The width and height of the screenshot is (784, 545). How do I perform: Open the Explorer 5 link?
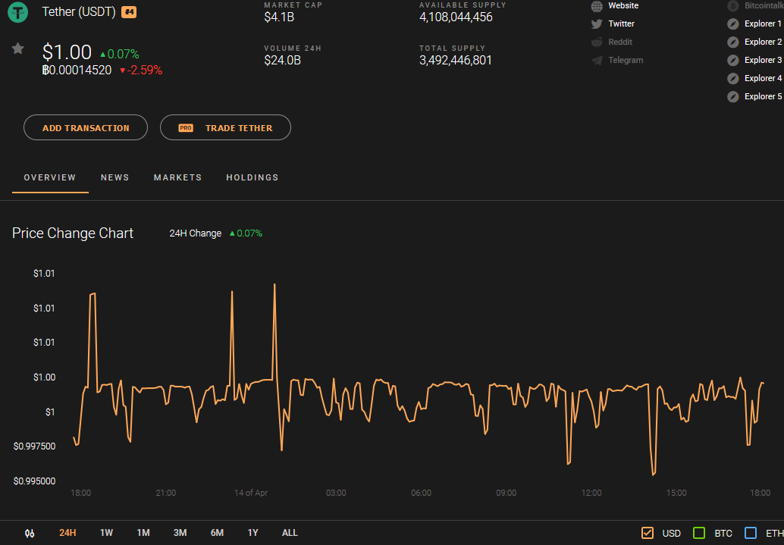(x=763, y=96)
